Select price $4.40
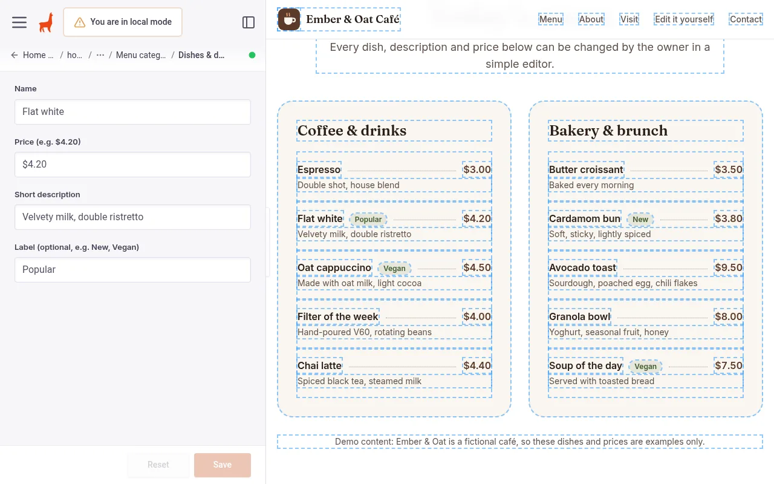The width and height of the screenshot is (774, 484). [477, 365]
